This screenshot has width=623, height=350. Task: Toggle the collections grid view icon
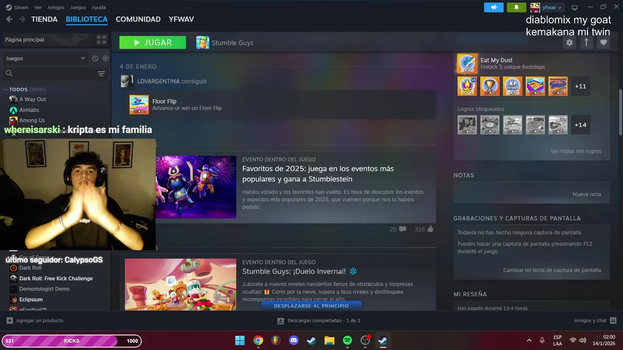coord(101,39)
